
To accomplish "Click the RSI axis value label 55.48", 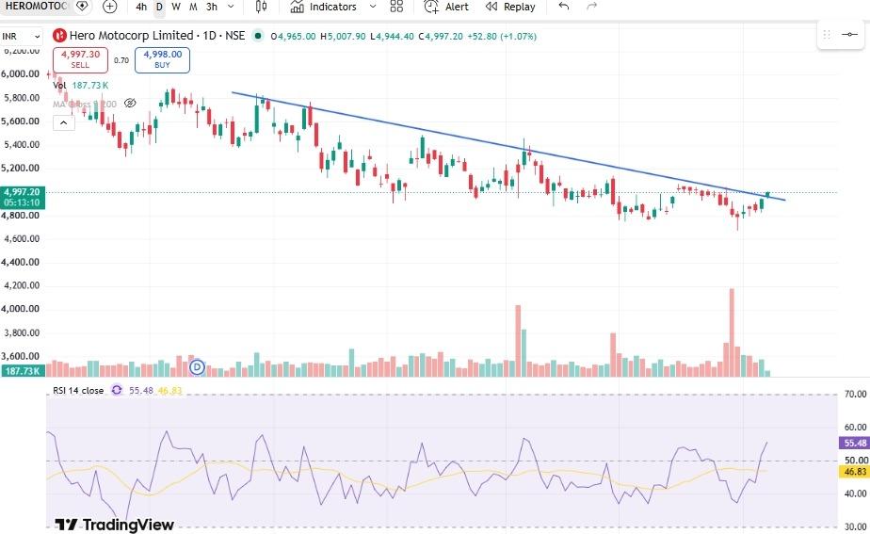I will point(855,443).
